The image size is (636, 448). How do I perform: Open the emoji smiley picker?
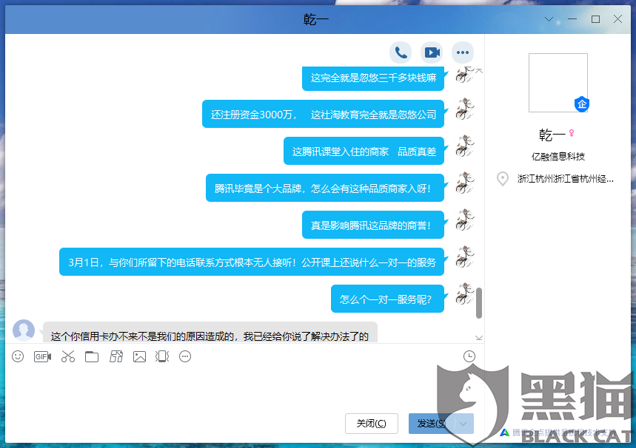18,356
